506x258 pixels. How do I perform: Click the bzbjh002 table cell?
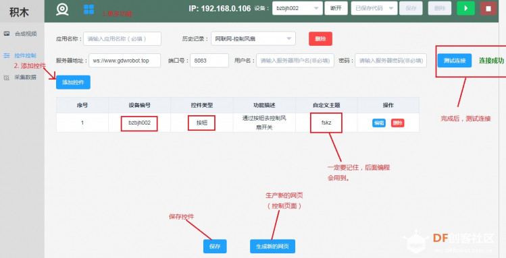(139, 123)
